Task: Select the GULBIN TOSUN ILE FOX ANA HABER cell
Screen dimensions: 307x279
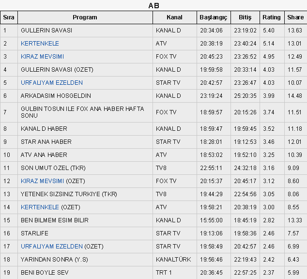Action: (85, 112)
